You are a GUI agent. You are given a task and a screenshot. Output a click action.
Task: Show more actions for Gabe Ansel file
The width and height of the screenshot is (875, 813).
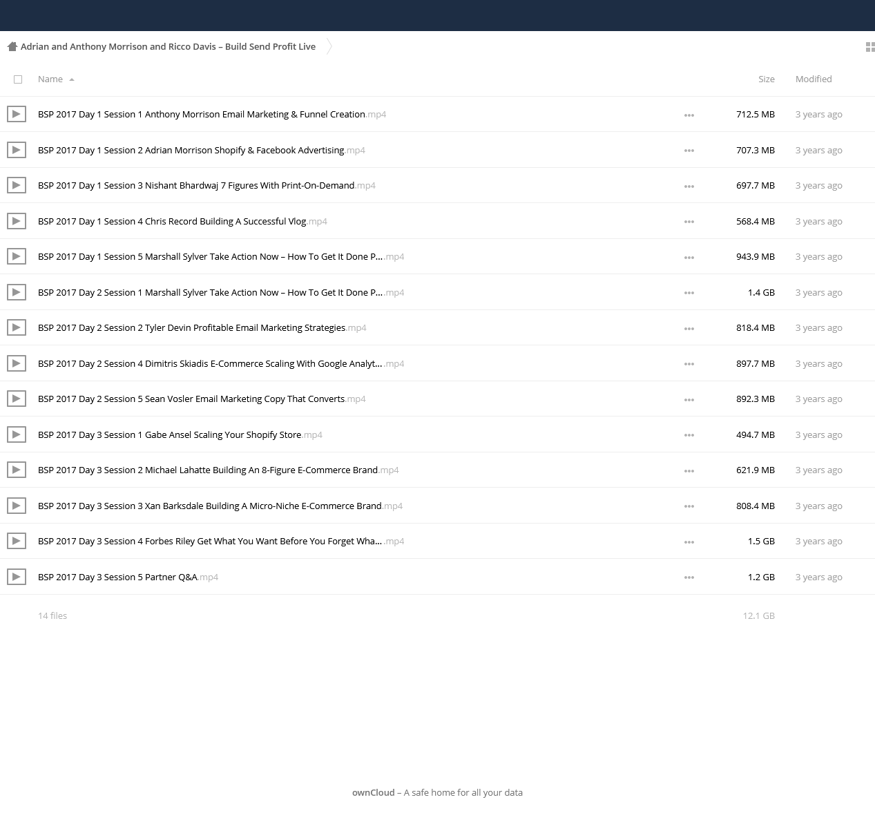click(x=689, y=435)
